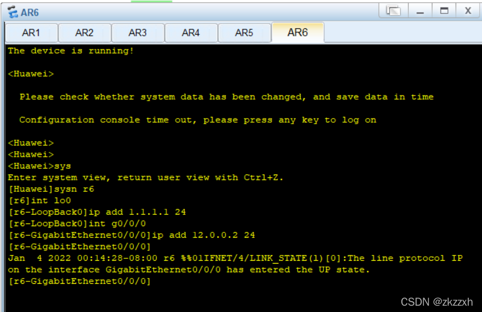Click the CSDN @zkzzxh watermark

pyautogui.click(x=437, y=302)
